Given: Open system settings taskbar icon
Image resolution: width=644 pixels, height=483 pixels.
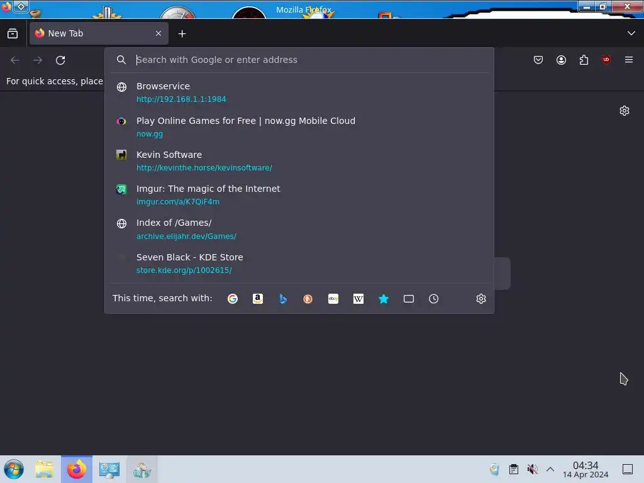Looking at the screenshot, I should point(109,469).
